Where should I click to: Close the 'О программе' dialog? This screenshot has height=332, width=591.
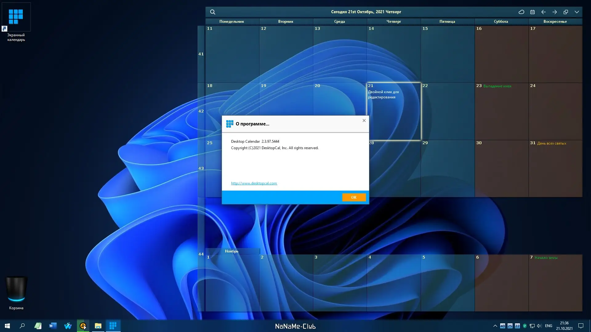point(364,121)
